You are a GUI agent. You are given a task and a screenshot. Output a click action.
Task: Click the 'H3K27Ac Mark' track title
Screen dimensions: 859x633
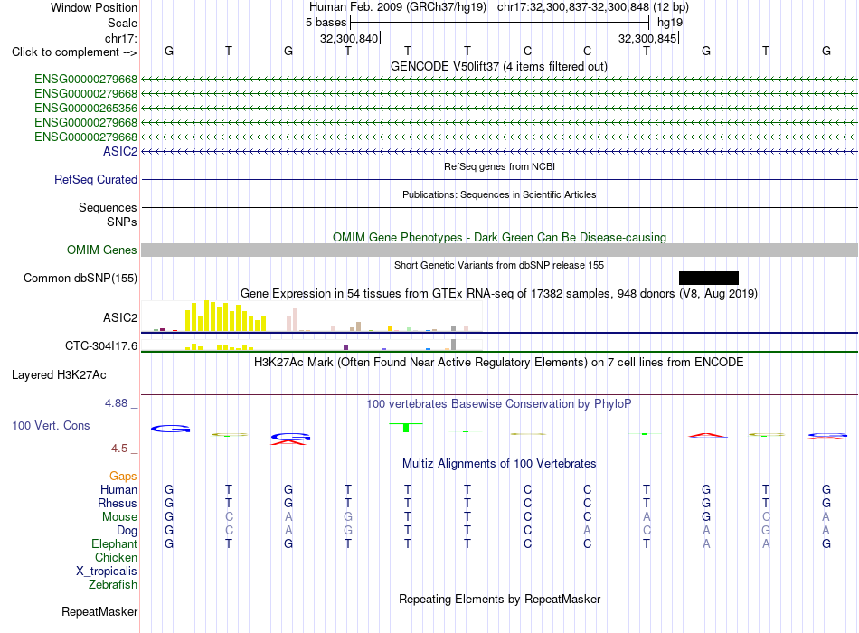tap(499, 363)
